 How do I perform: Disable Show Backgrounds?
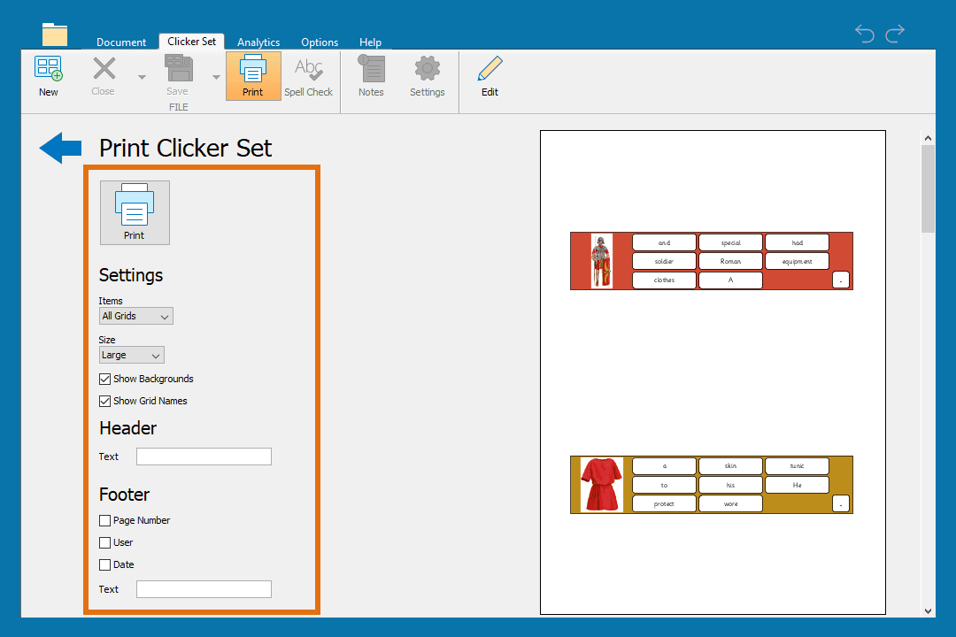pos(104,379)
